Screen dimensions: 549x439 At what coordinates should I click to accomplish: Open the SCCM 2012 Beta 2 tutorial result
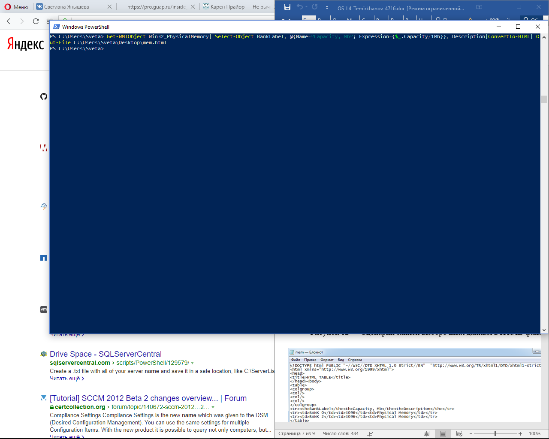(148, 398)
